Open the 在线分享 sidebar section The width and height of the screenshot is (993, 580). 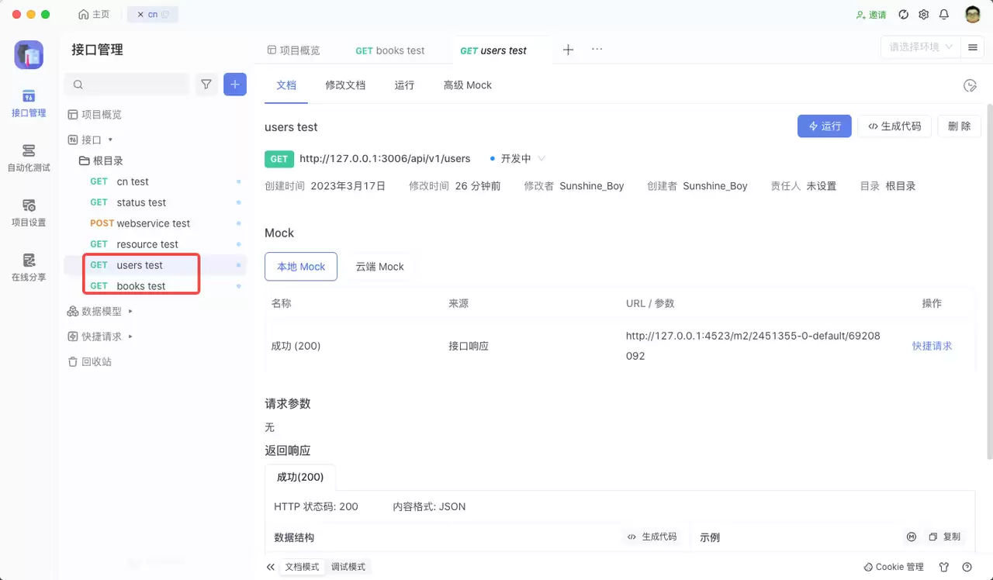click(x=29, y=268)
